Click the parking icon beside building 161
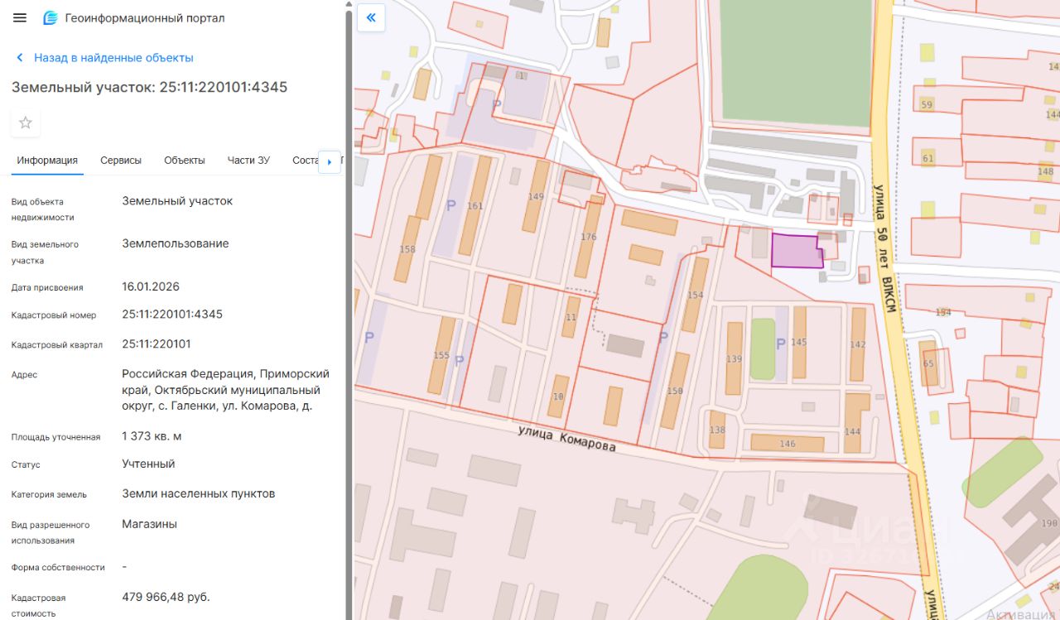 click(x=450, y=205)
